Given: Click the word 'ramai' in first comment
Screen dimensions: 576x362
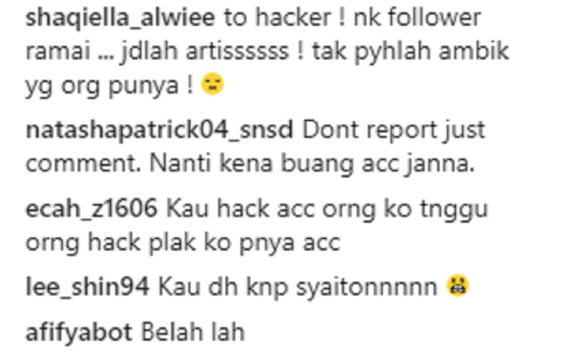Looking at the screenshot, I should click(x=58, y=51).
